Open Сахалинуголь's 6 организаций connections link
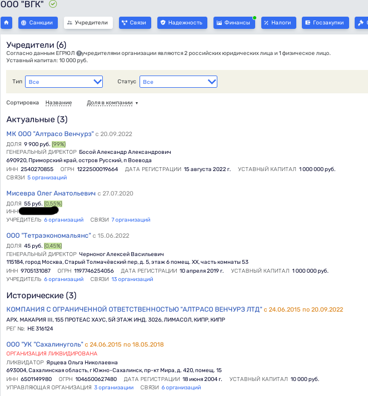 pos(181,388)
